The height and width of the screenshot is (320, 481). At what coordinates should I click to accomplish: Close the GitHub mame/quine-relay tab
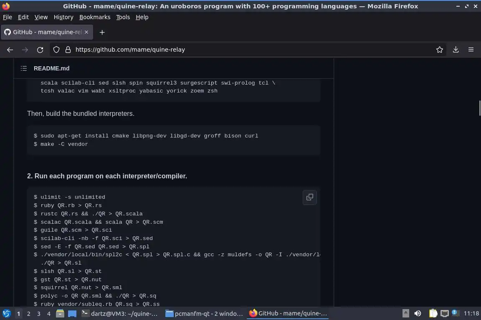click(86, 32)
